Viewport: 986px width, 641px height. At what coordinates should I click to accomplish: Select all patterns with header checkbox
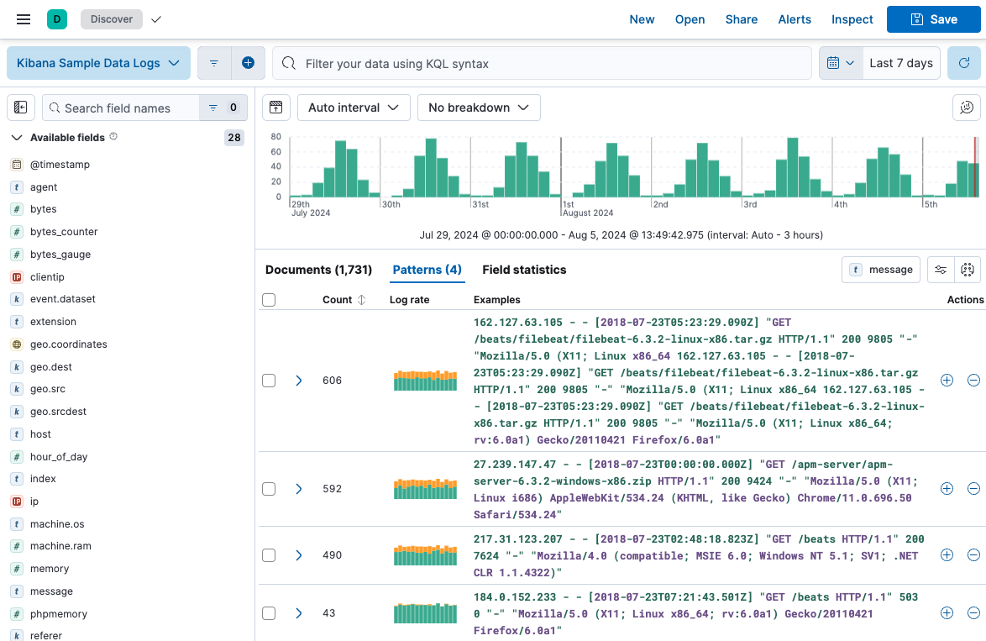269,299
